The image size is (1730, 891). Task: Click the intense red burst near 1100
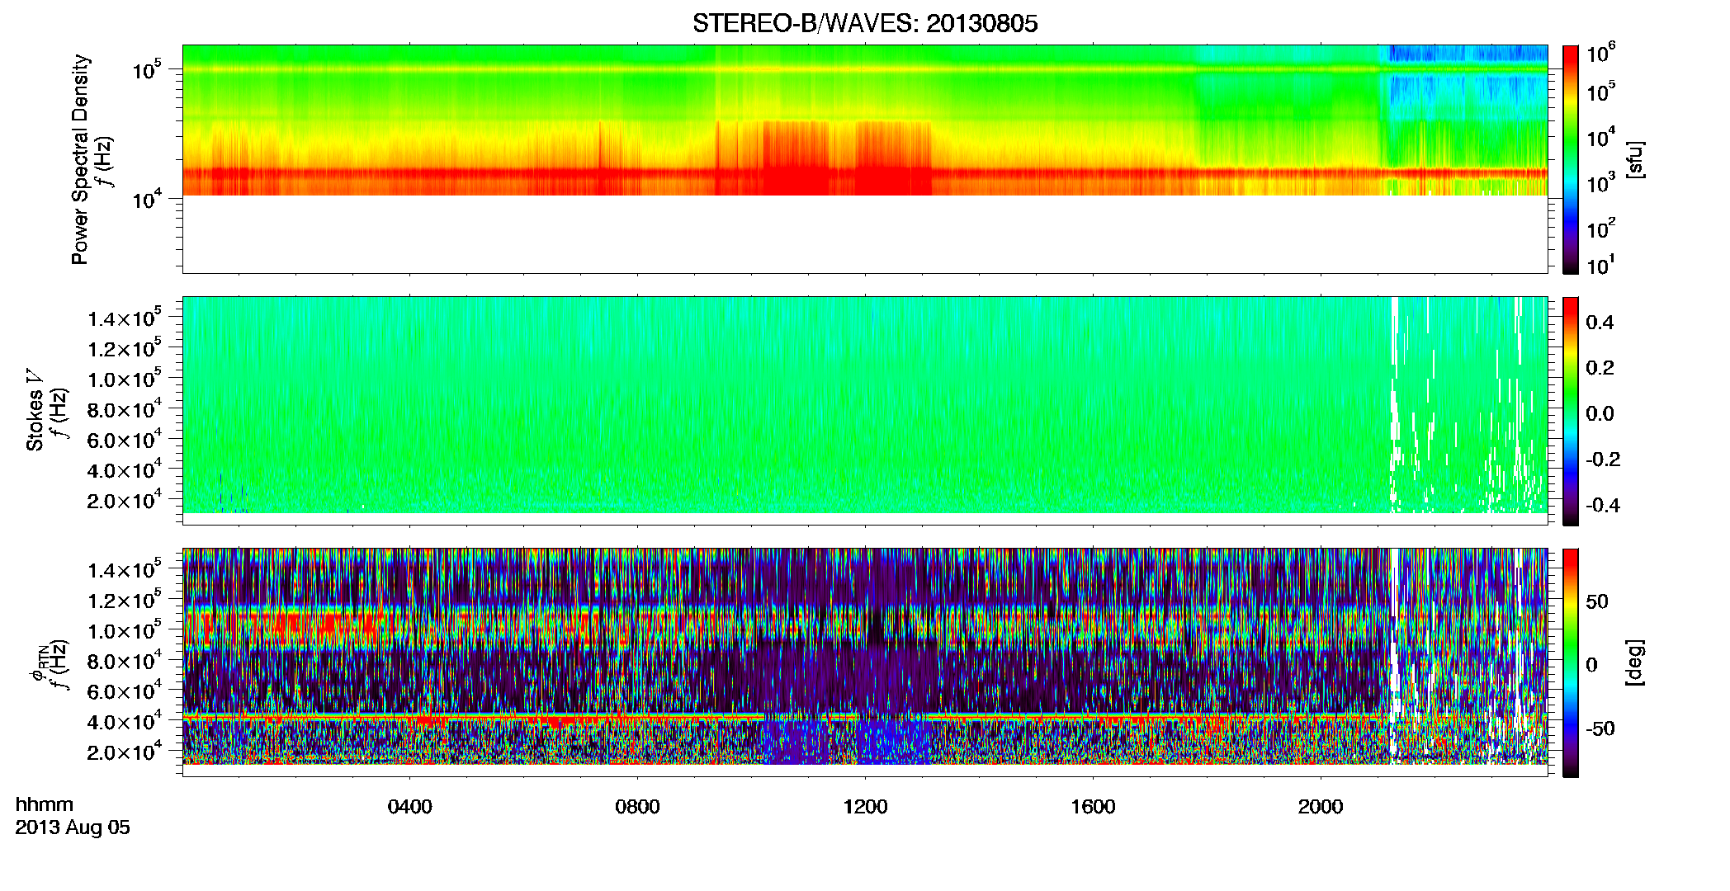[795, 158]
